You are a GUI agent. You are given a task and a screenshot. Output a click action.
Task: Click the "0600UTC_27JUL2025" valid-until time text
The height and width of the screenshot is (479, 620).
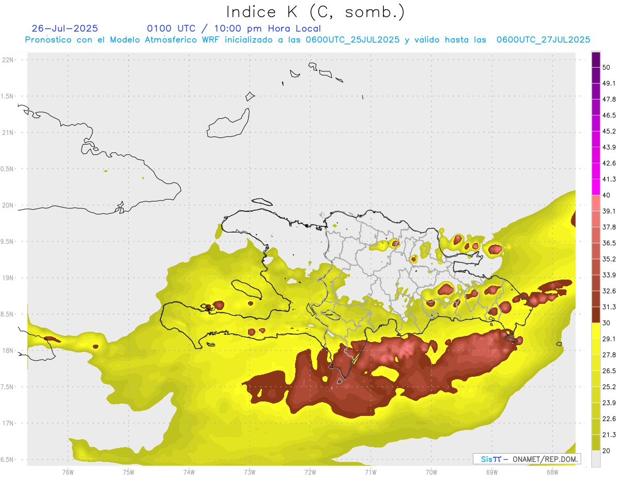544,39
